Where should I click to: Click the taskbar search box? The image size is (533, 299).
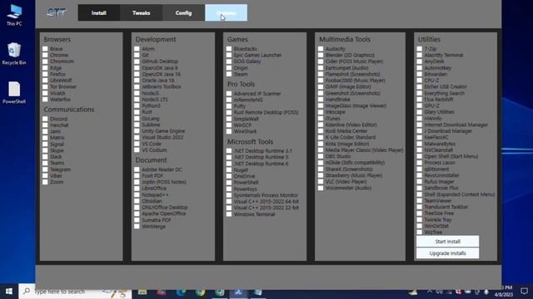click(75, 292)
